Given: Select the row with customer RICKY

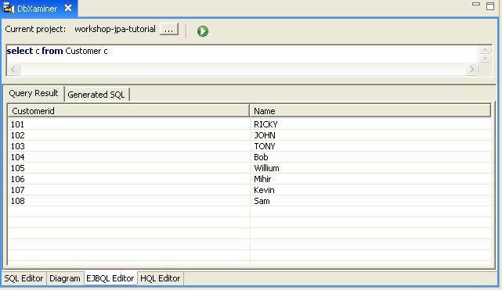Looking at the screenshot, I should tap(249, 124).
